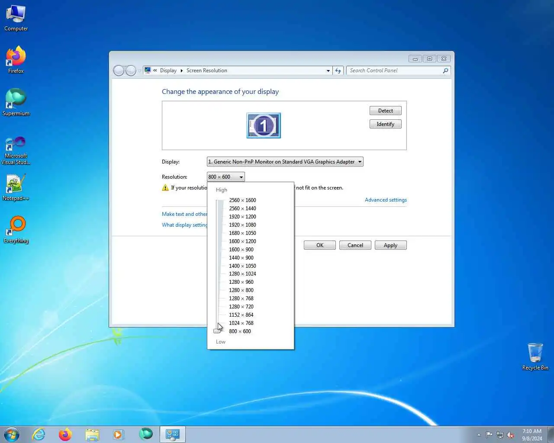Choose 1280 × 960 resolution
This screenshot has width=554, height=443.
[x=241, y=282]
